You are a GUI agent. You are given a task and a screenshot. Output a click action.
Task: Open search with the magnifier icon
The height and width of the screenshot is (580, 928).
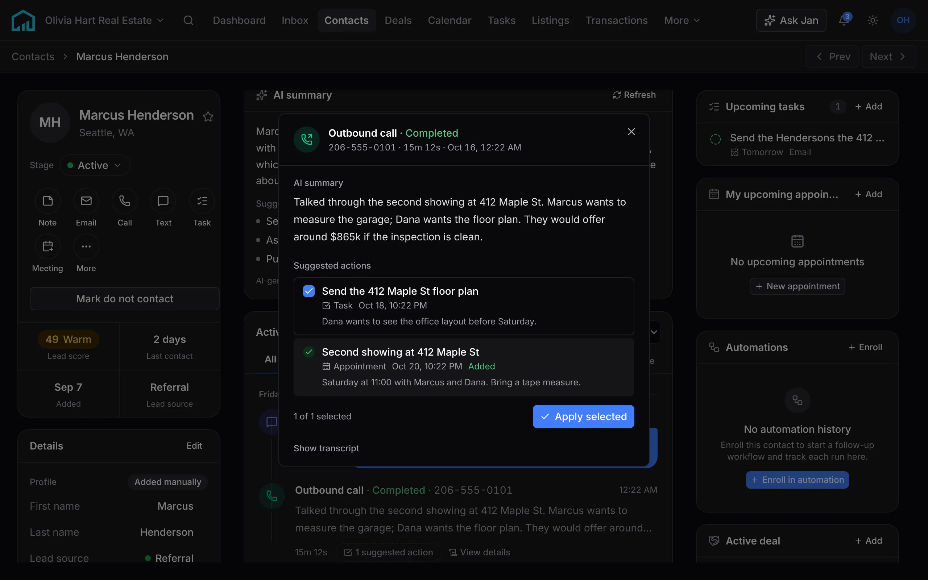pos(188,20)
